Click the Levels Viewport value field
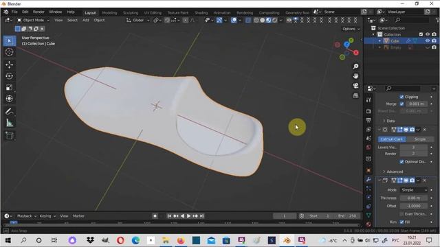This screenshot has width=440, height=247. [x=414, y=147]
